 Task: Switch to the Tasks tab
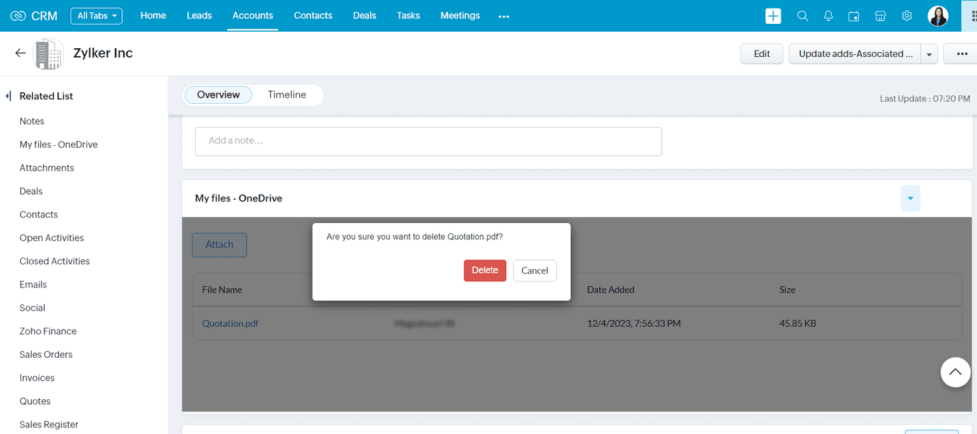[409, 16]
